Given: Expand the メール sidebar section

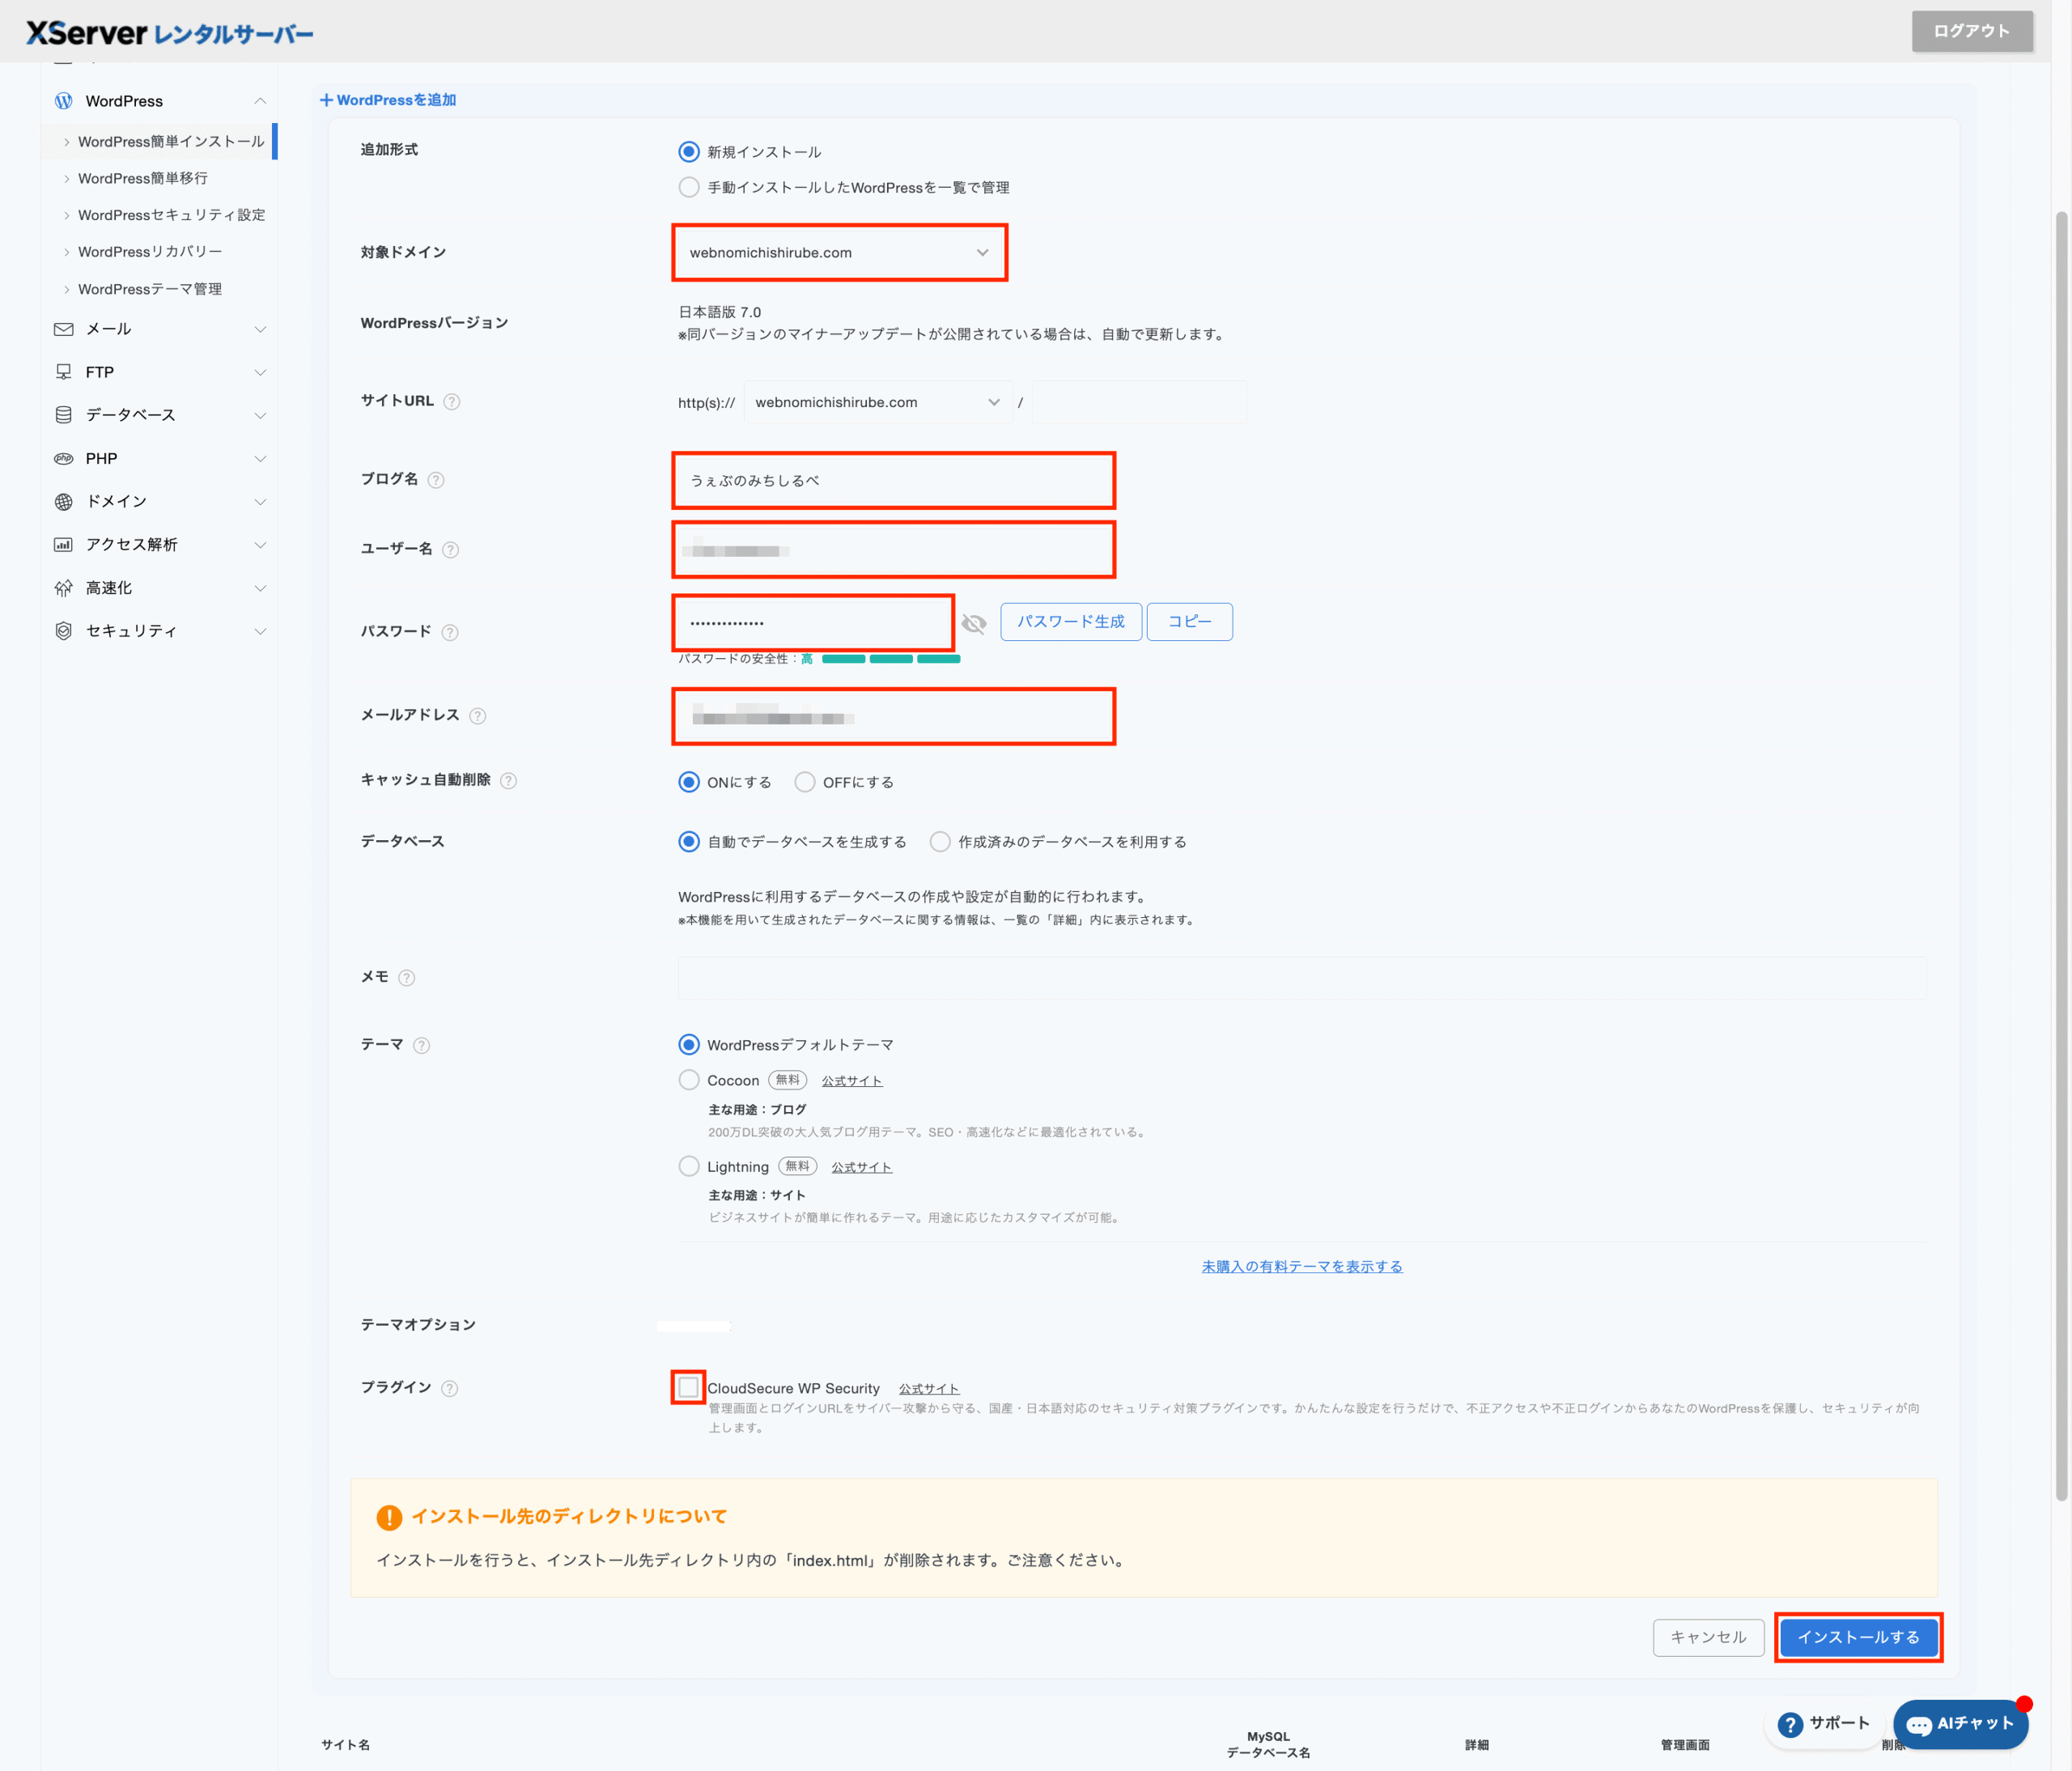Looking at the screenshot, I should pyautogui.click(x=260, y=329).
